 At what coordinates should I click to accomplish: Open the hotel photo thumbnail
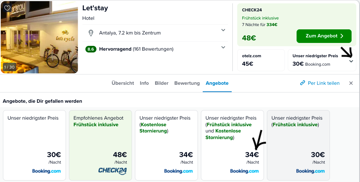pos(39,37)
